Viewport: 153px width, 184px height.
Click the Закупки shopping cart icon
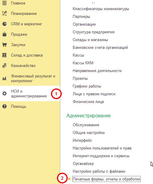pos(4,45)
